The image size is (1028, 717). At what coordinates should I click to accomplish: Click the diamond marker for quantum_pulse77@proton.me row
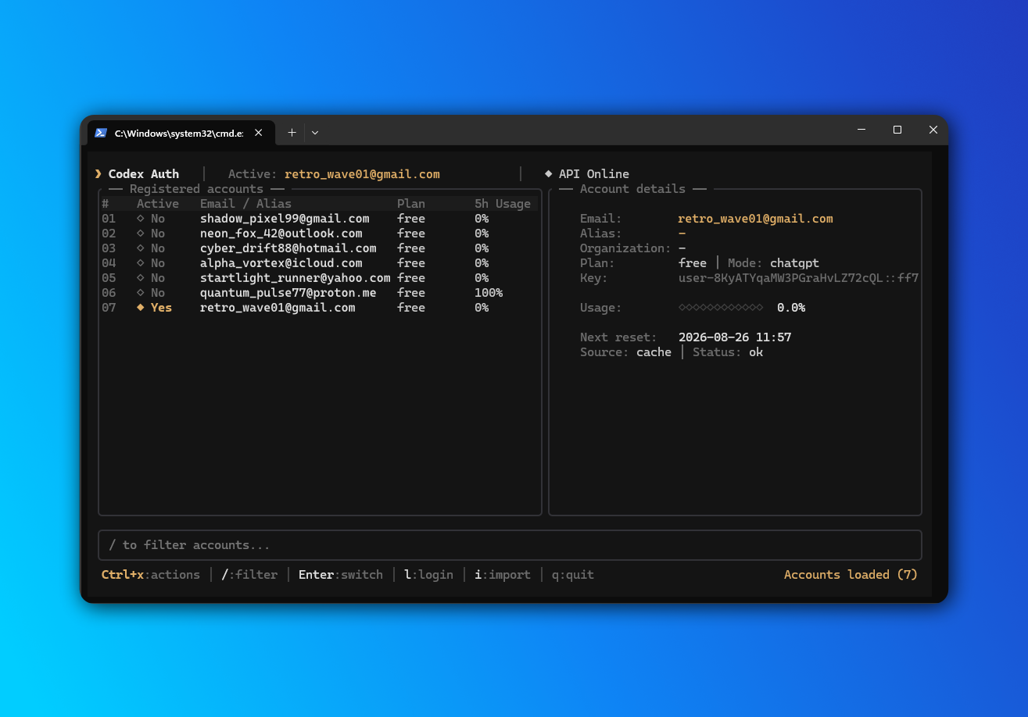(x=141, y=293)
